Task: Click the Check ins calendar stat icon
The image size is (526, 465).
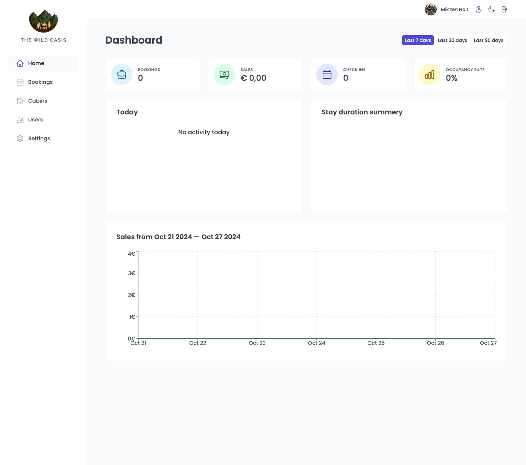Action: click(x=327, y=74)
